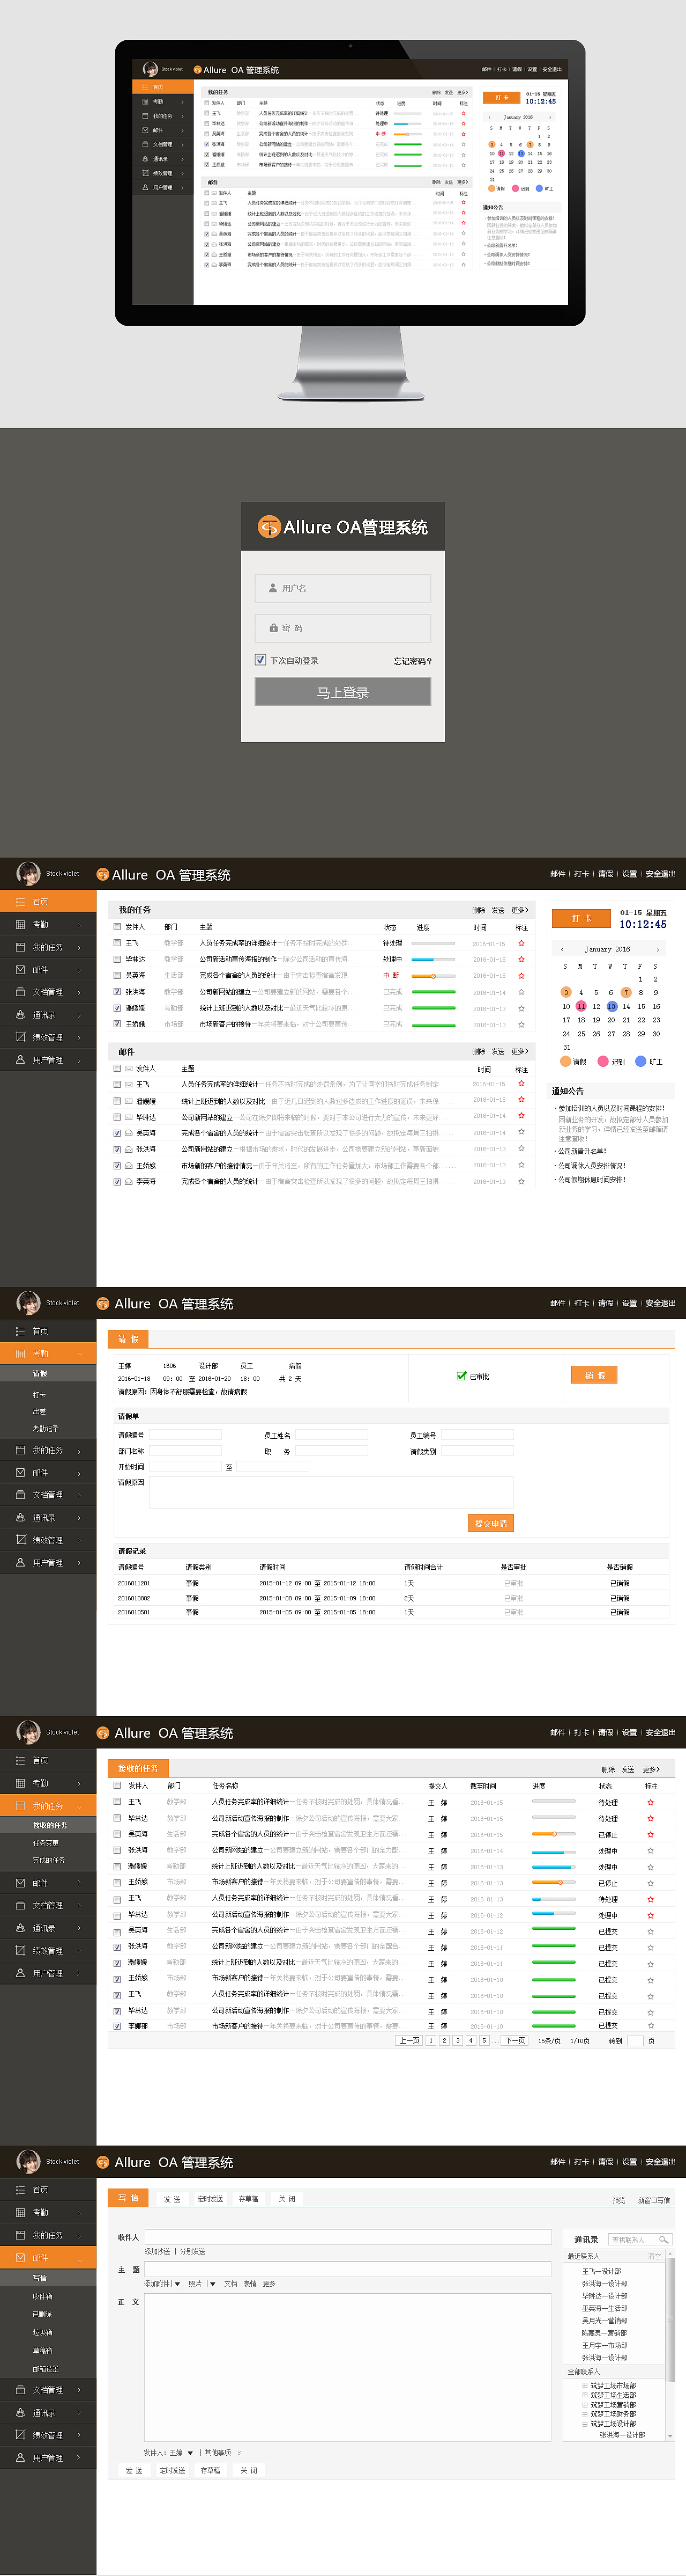This screenshot has height=2576, width=686.
Task: Toggle 下次自动登录 checkbox on login screen
Action: 260,660
